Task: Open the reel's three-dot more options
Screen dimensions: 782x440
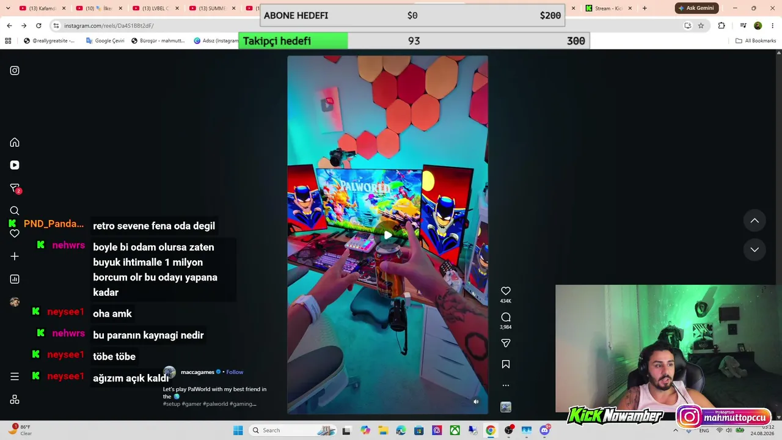Action: coord(506,386)
